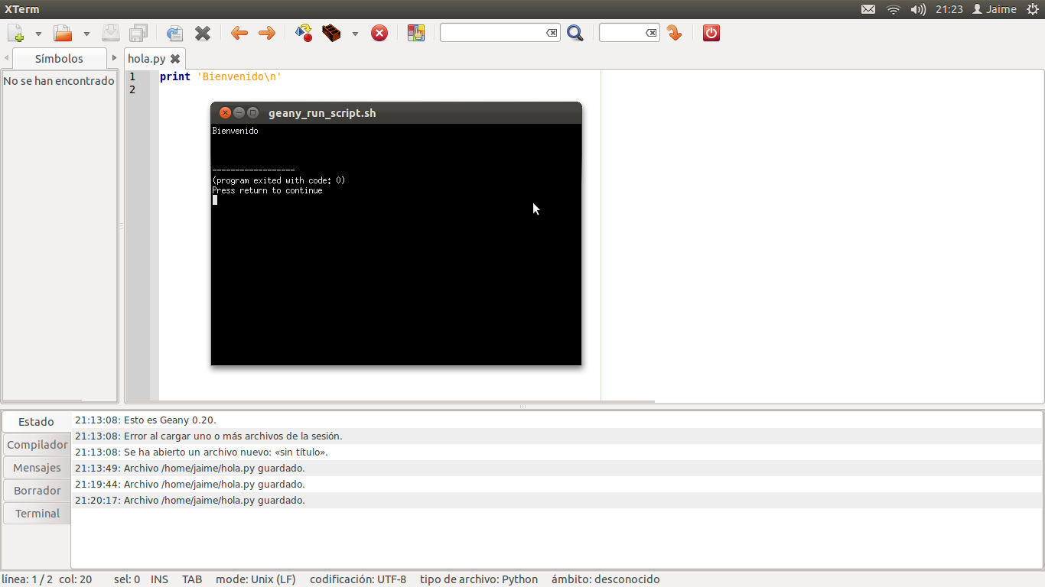This screenshot has height=587, width=1045.
Task: Click the editor horizontal scrollbar
Action: 390,401
